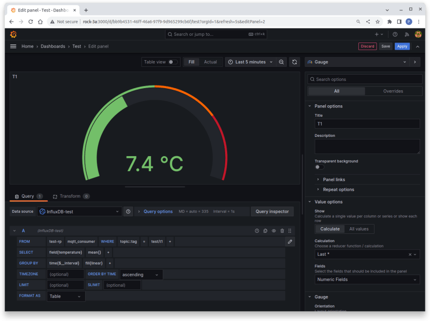Screen dimensions: 430x321
Task: Click the Apply button
Action: (x=401, y=46)
